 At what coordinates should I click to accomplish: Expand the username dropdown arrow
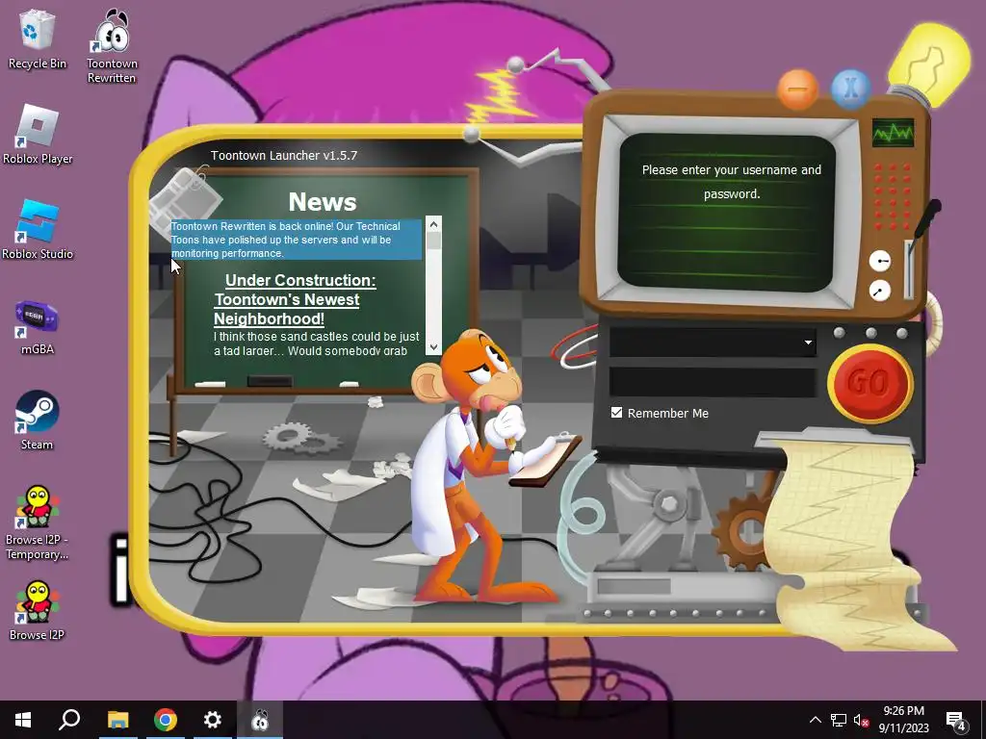(808, 343)
